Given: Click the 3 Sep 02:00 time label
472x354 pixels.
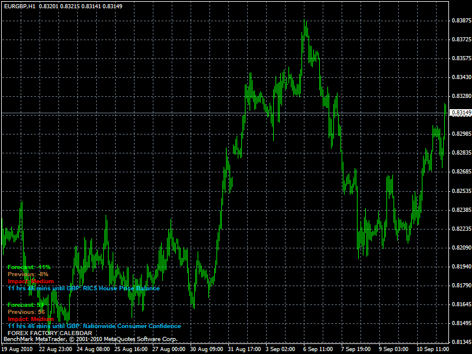Looking at the screenshot, I should click(x=280, y=349).
